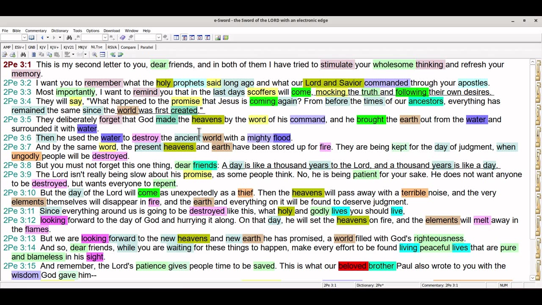The image size is (542, 305).
Task: Open the highlighter color dropdown arrow
Action: [x=73, y=54]
